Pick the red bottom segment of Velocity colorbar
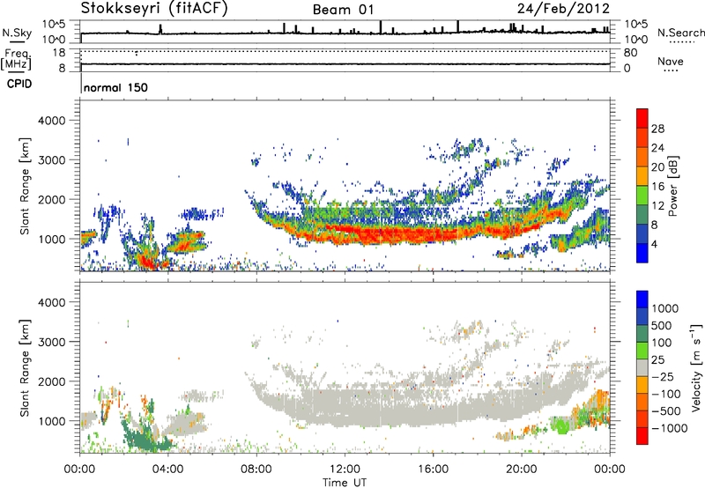The width and height of the screenshot is (705, 488). coord(642,436)
